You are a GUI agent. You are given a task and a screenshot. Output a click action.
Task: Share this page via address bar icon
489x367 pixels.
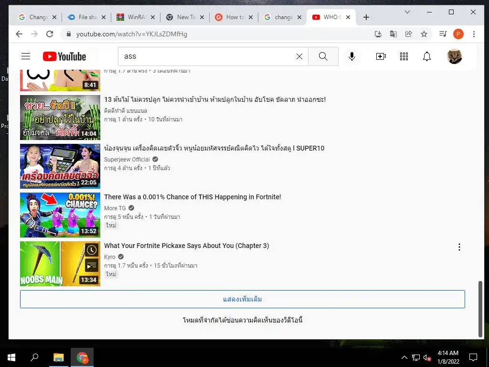coord(409,34)
